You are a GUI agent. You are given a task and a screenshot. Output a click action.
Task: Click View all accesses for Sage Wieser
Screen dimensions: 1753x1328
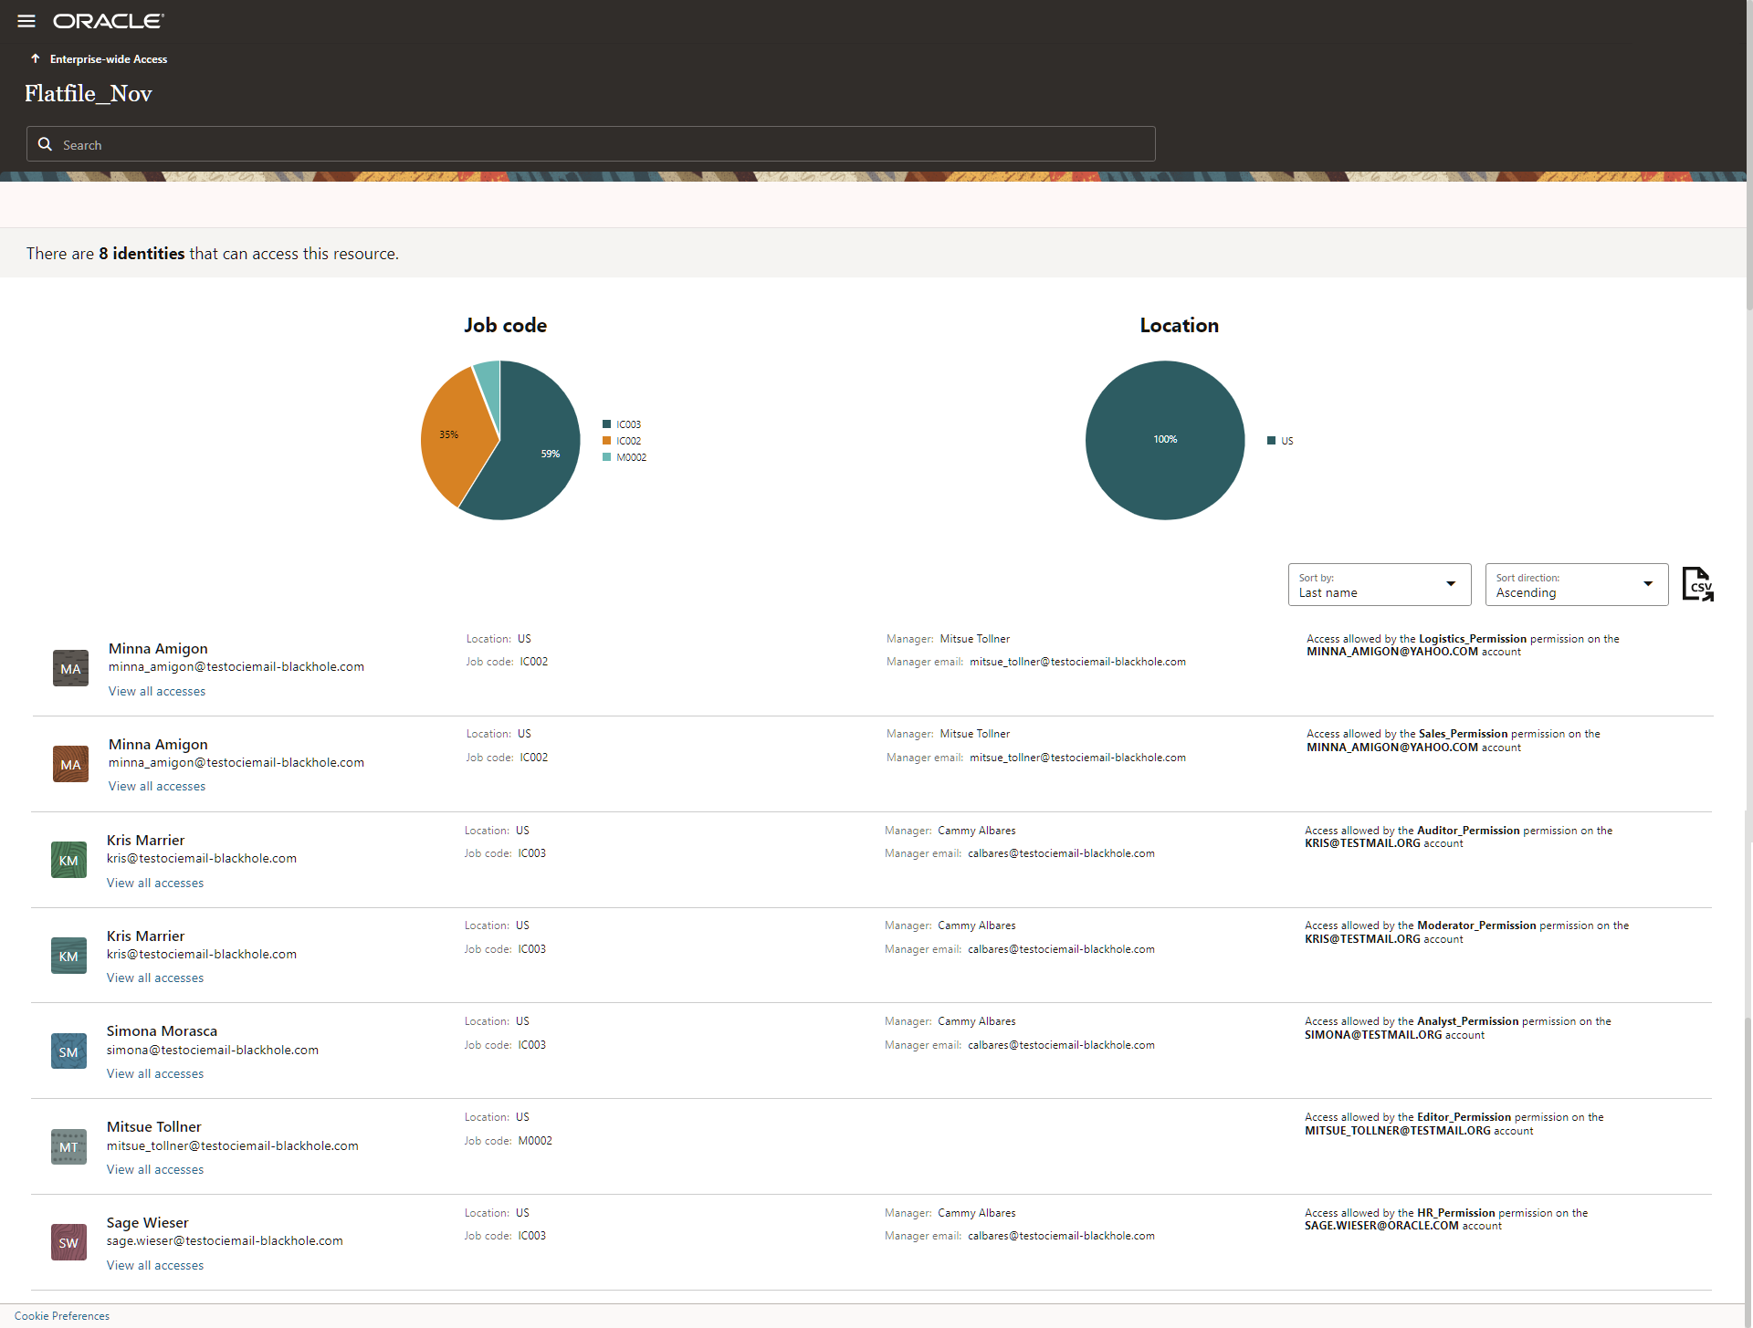tap(155, 1265)
